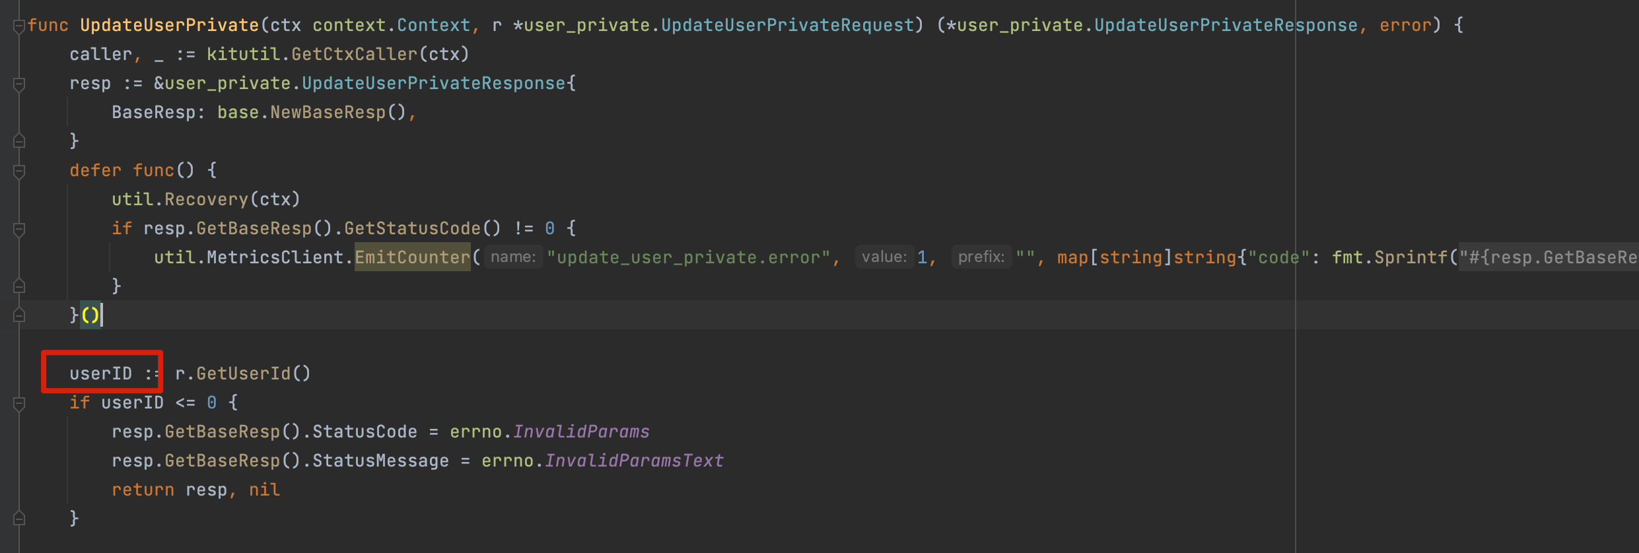This screenshot has height=553, width=1639.
Task: Click the kitutil package identifier
Action: (243, 54)
